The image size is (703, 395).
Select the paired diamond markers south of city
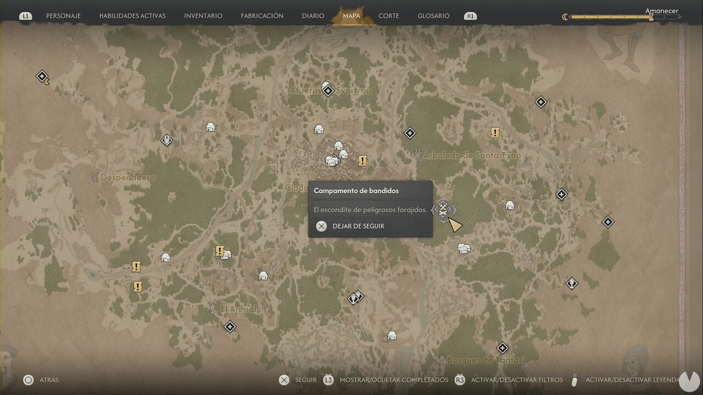[356, 297]
